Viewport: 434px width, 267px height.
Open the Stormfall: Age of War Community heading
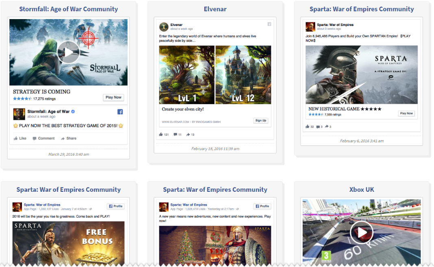[x=68, y=9]
